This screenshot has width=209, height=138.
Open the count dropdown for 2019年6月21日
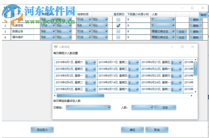click(x=176, y=63)
